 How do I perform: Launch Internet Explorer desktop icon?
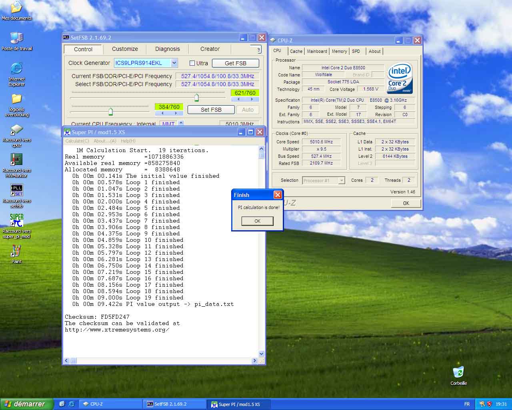[16, 74]
